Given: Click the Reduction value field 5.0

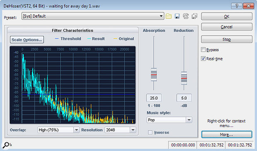Looking at the screenshot, I should (184, 98).
